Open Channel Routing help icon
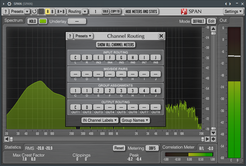 click(x=70, y=36)
